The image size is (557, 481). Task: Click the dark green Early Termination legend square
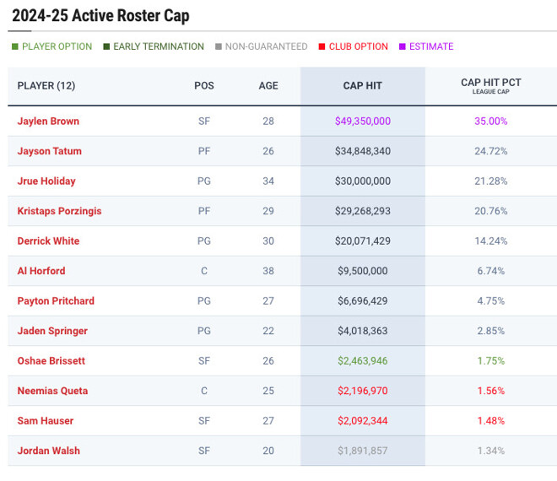tap(106, 46)
